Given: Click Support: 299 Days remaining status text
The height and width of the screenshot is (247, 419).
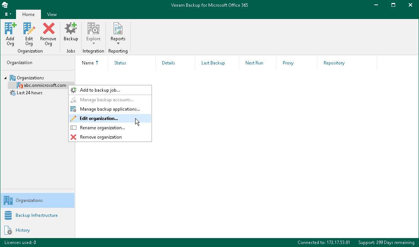Looking at the screenshot, I should [x=386, y=243].
